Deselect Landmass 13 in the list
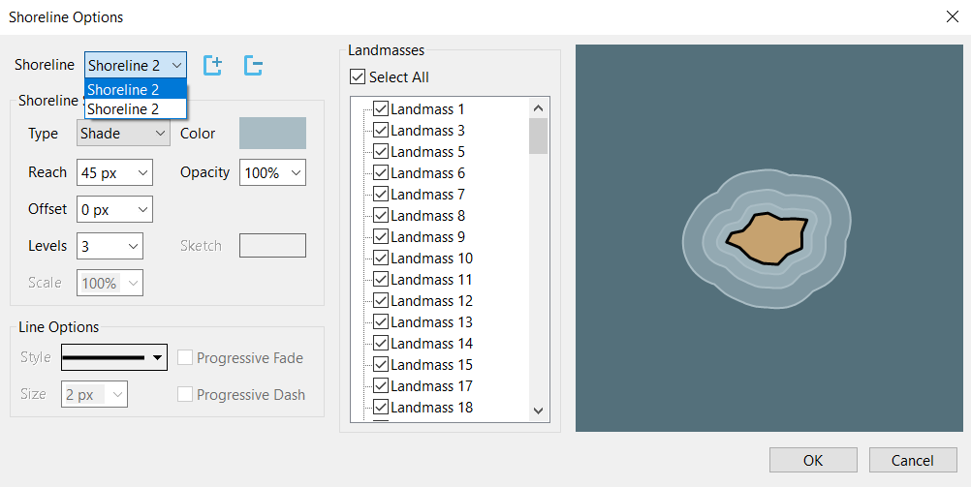Viewport: 971px width, 487px height. pyautogui.click(x=381, y=322)
